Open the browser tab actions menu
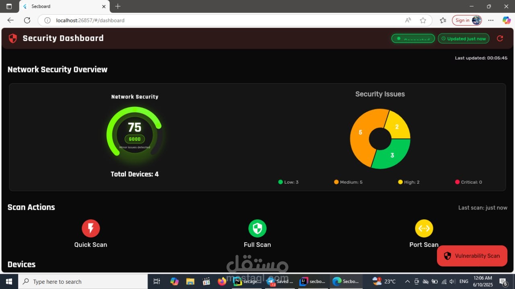The height and width of the screenshot is (289, 515). [9, 6]
